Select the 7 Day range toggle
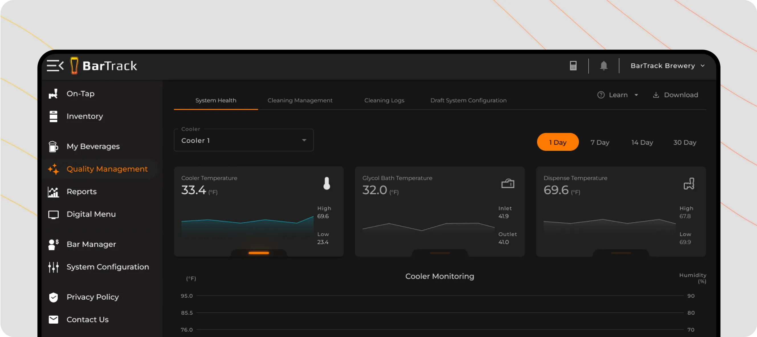 [x=599, y=142]
